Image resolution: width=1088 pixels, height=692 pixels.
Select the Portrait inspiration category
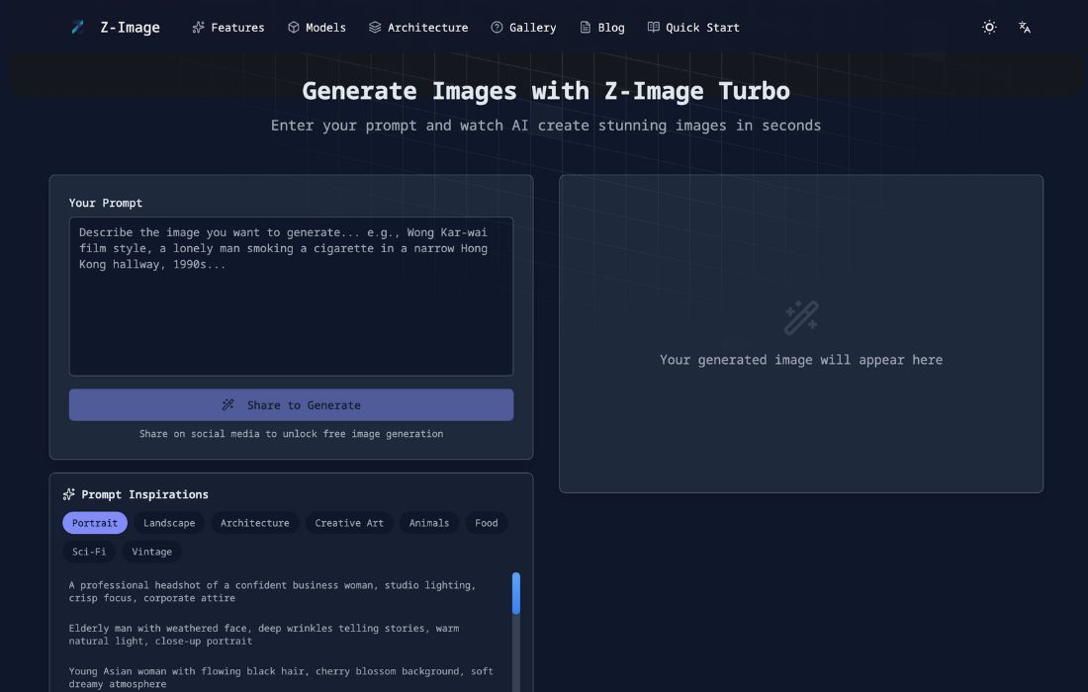coord(95,523)
